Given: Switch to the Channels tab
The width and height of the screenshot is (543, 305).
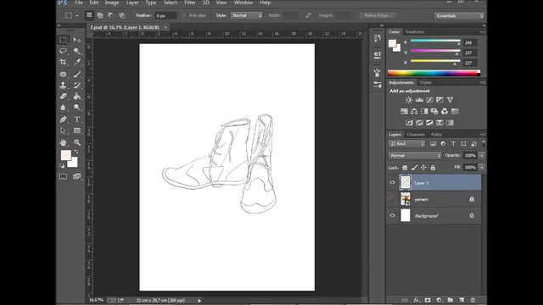Looking at the screenshot, I should [416, 135].
